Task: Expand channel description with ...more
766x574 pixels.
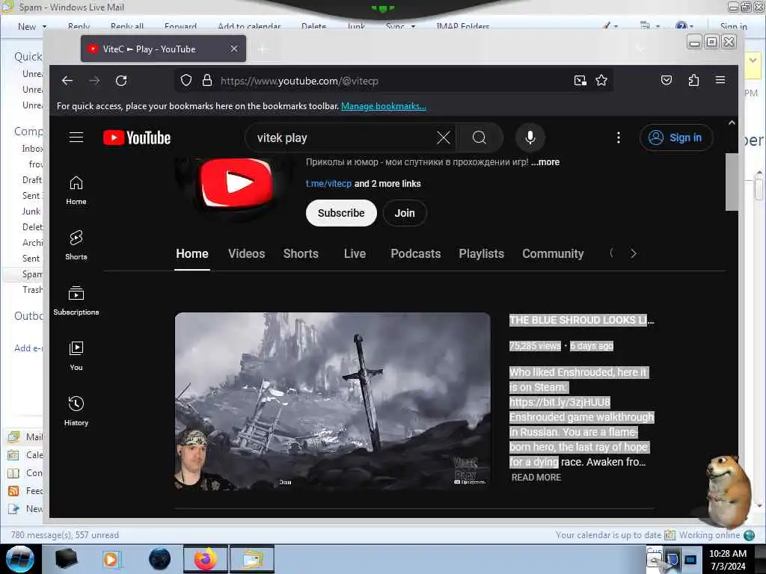Action: click(545, 162)
